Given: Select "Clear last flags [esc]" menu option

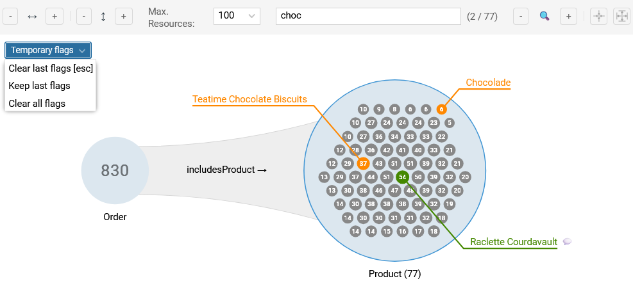Looking at the screenshot, I should point(51,68).
